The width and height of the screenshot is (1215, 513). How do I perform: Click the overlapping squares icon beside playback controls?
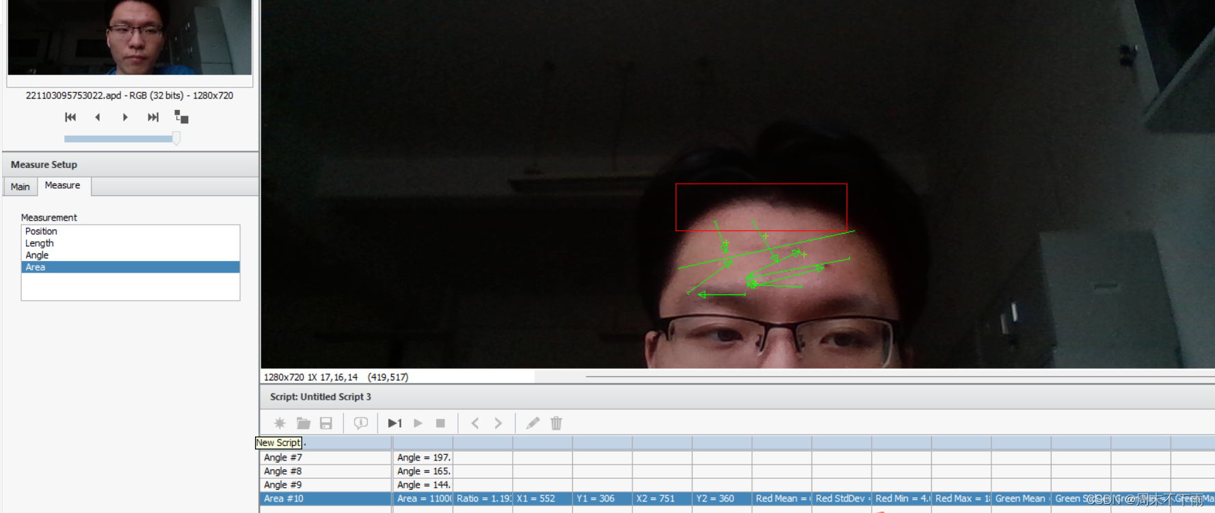(181, 117)
